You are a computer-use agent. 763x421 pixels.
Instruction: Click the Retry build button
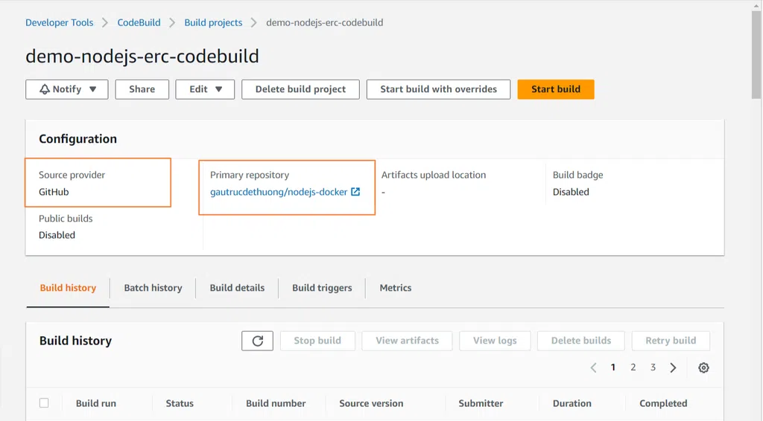671,341
